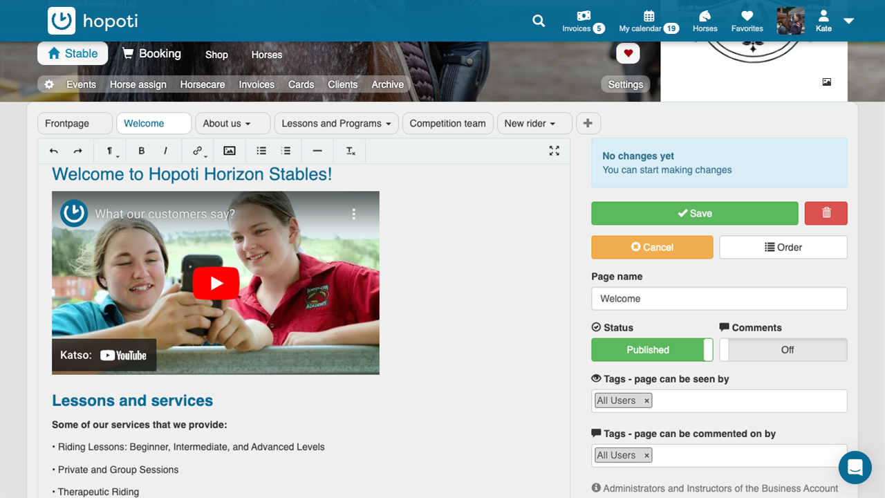
Task: Insert a horizontal line
Action: point(317,151)
